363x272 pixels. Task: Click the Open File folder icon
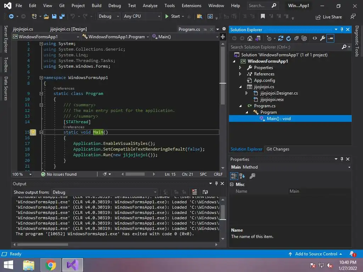[46, 16]
